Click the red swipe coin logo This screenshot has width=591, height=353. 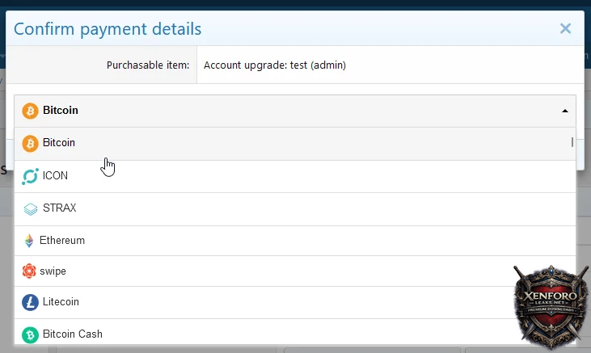pyautogui.click(x=30, y=271)
